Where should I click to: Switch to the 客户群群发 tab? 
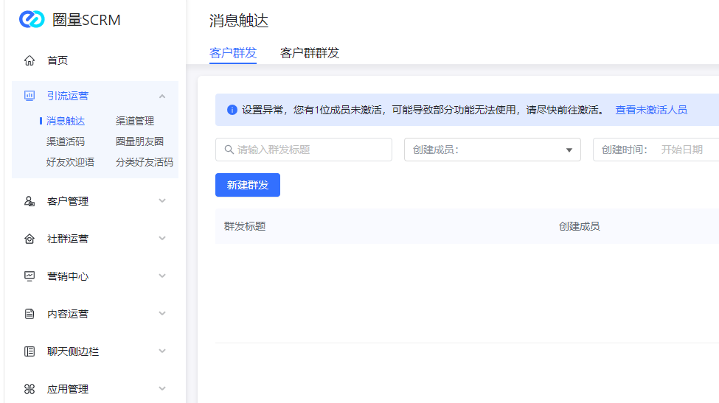click(x=310, y=53)
